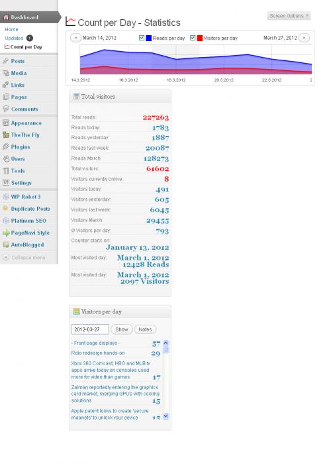Screen dimensions: 327x464
Task: Select the Plugins icon in sidebar
Action: click(x=5, y=146)
